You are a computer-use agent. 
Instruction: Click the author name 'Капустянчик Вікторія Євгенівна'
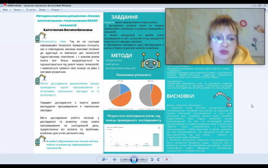tap(68, 30)
